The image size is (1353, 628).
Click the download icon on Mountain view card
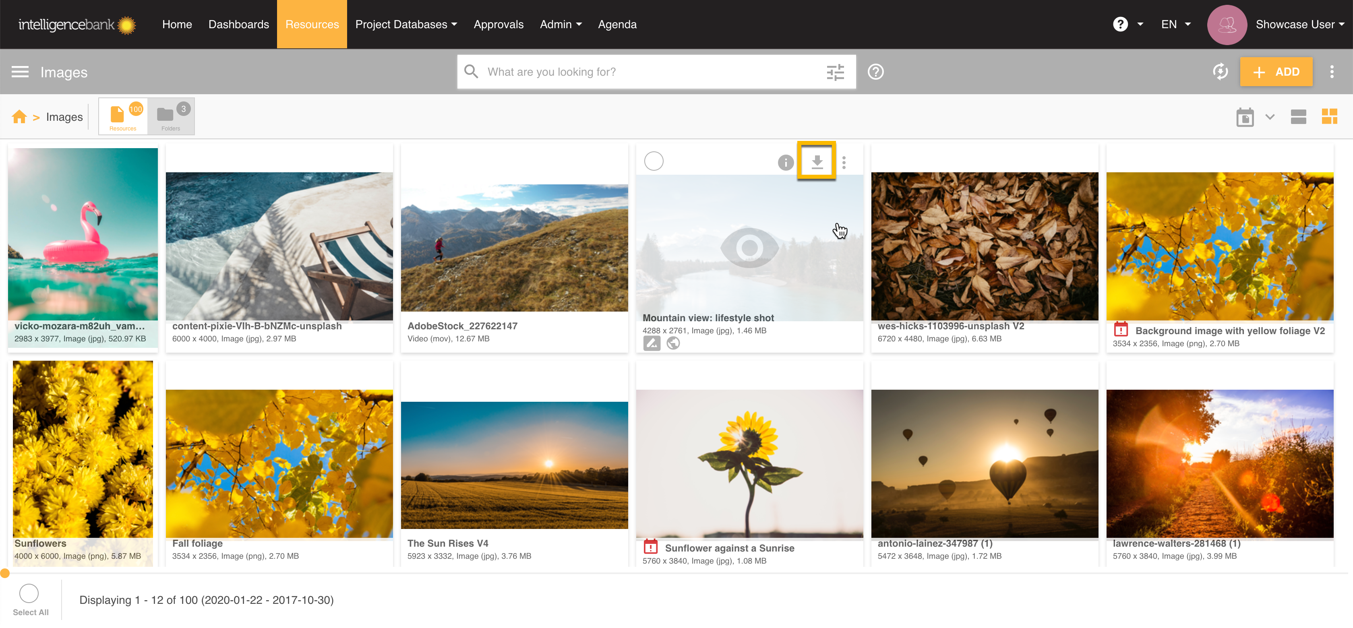pyautogui.click(x=817, y=162)
